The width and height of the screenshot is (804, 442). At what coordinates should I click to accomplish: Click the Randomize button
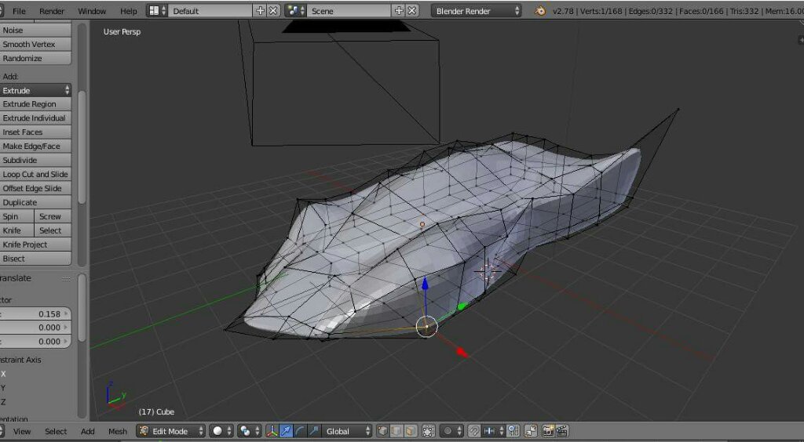click(x=35, y=58)
